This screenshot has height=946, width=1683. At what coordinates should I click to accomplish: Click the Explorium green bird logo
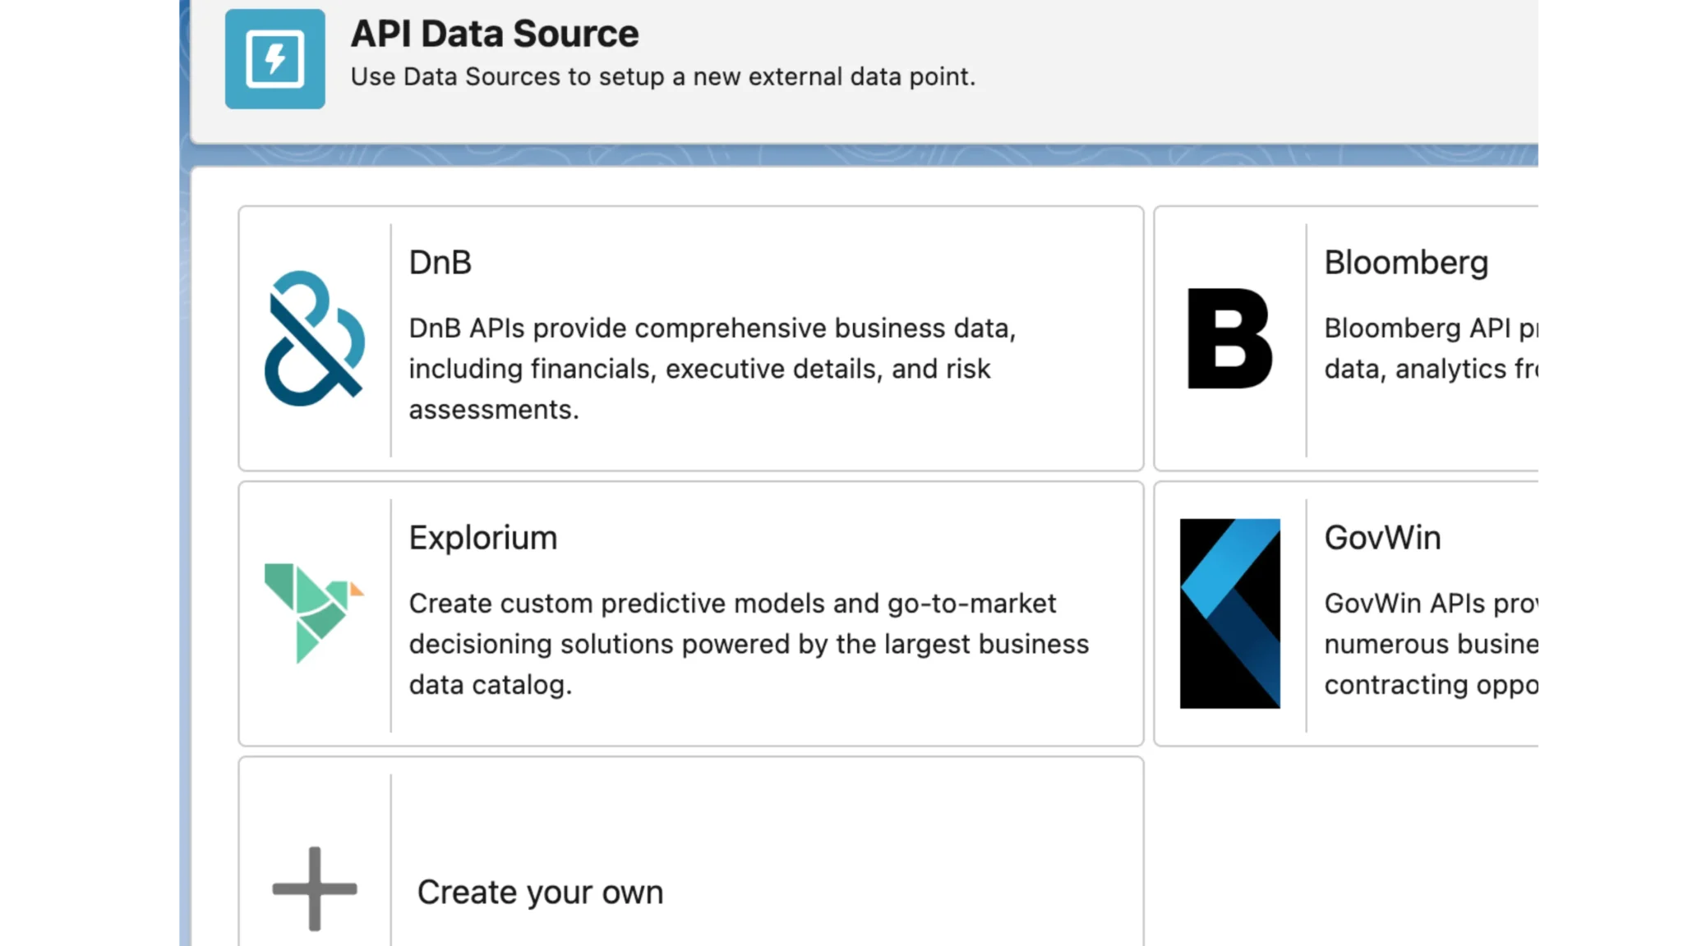tap(314, 613)
